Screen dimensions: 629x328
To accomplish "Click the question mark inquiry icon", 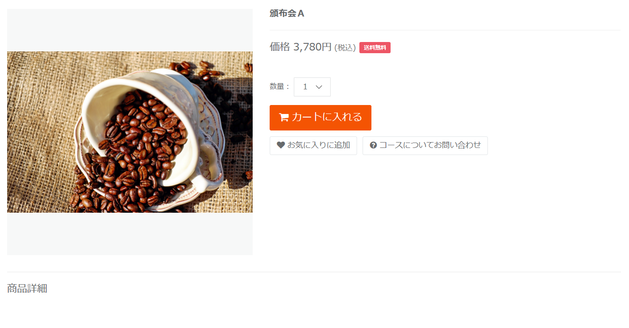I will coord(374,145).
